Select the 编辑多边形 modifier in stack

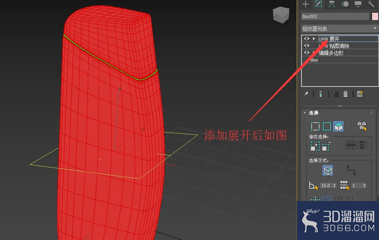[340, 53]
